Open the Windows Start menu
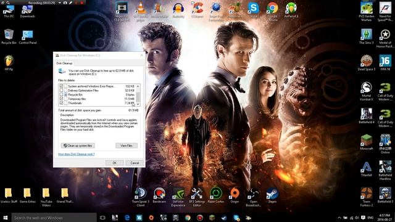 click(6, 218)
